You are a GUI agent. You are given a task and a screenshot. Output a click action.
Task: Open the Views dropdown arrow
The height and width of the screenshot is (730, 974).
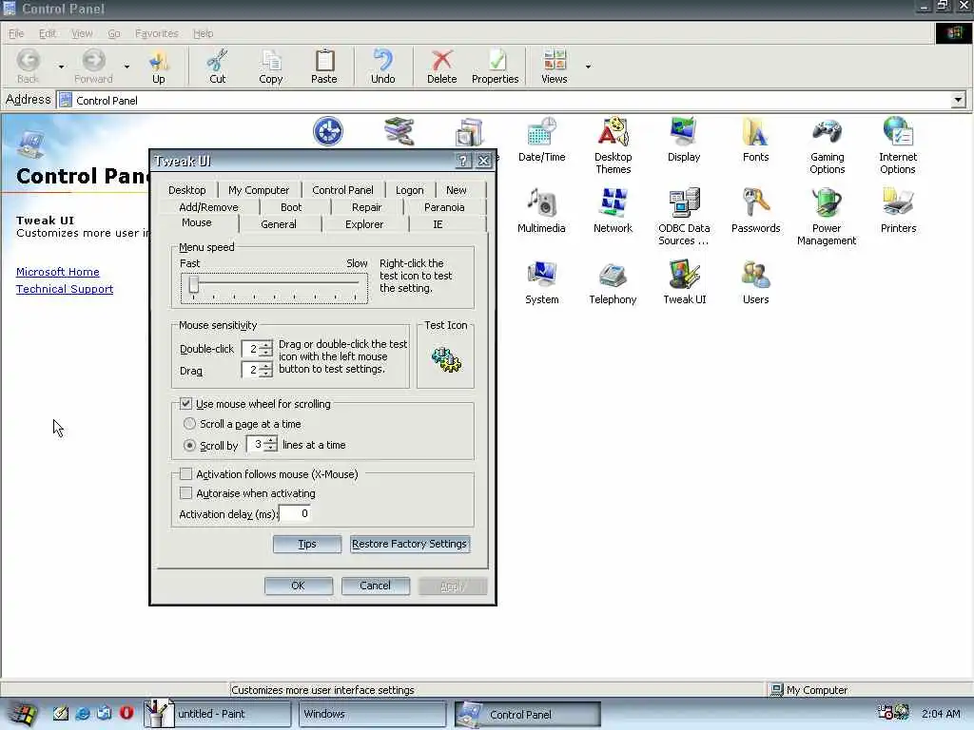[588, 67]
